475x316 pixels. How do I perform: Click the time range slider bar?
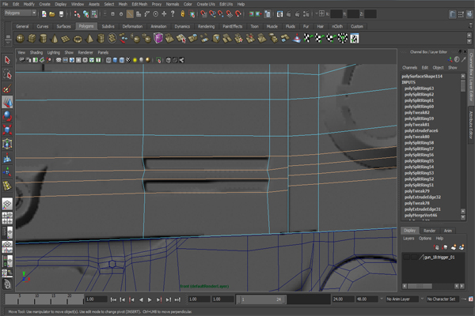pyautogui.click(x=261, y=299)
